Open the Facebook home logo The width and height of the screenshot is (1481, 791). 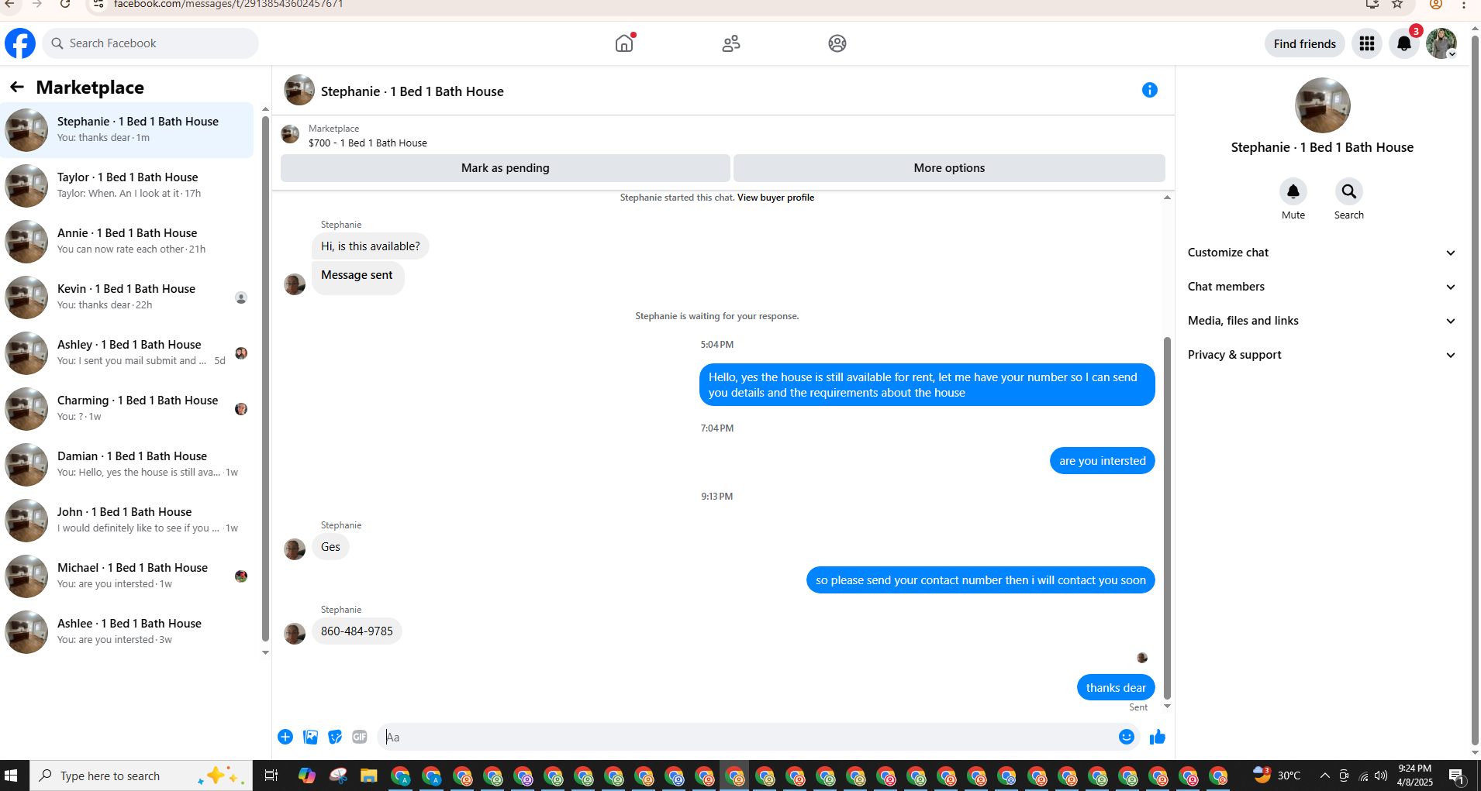tap(20, 43)
